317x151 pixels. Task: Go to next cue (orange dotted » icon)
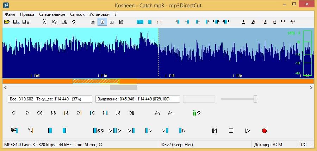tap(79, 113)
